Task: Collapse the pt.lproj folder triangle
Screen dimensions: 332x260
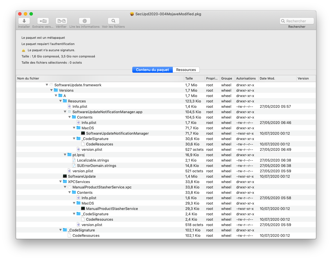Action: [65, 155]
